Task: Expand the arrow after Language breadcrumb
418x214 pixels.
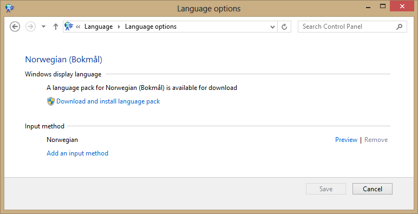Action: (x=119, y=27)
